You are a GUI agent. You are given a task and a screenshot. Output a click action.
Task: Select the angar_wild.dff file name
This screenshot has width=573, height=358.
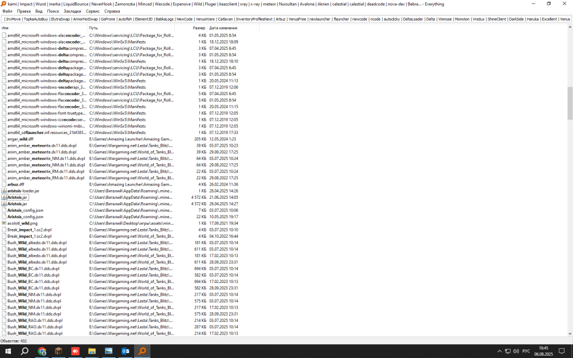tap(21, 139)
